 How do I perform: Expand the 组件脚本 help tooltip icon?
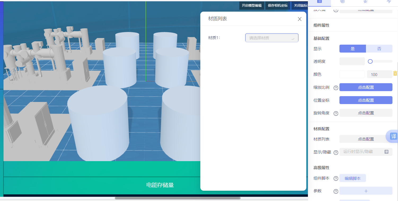335,178
